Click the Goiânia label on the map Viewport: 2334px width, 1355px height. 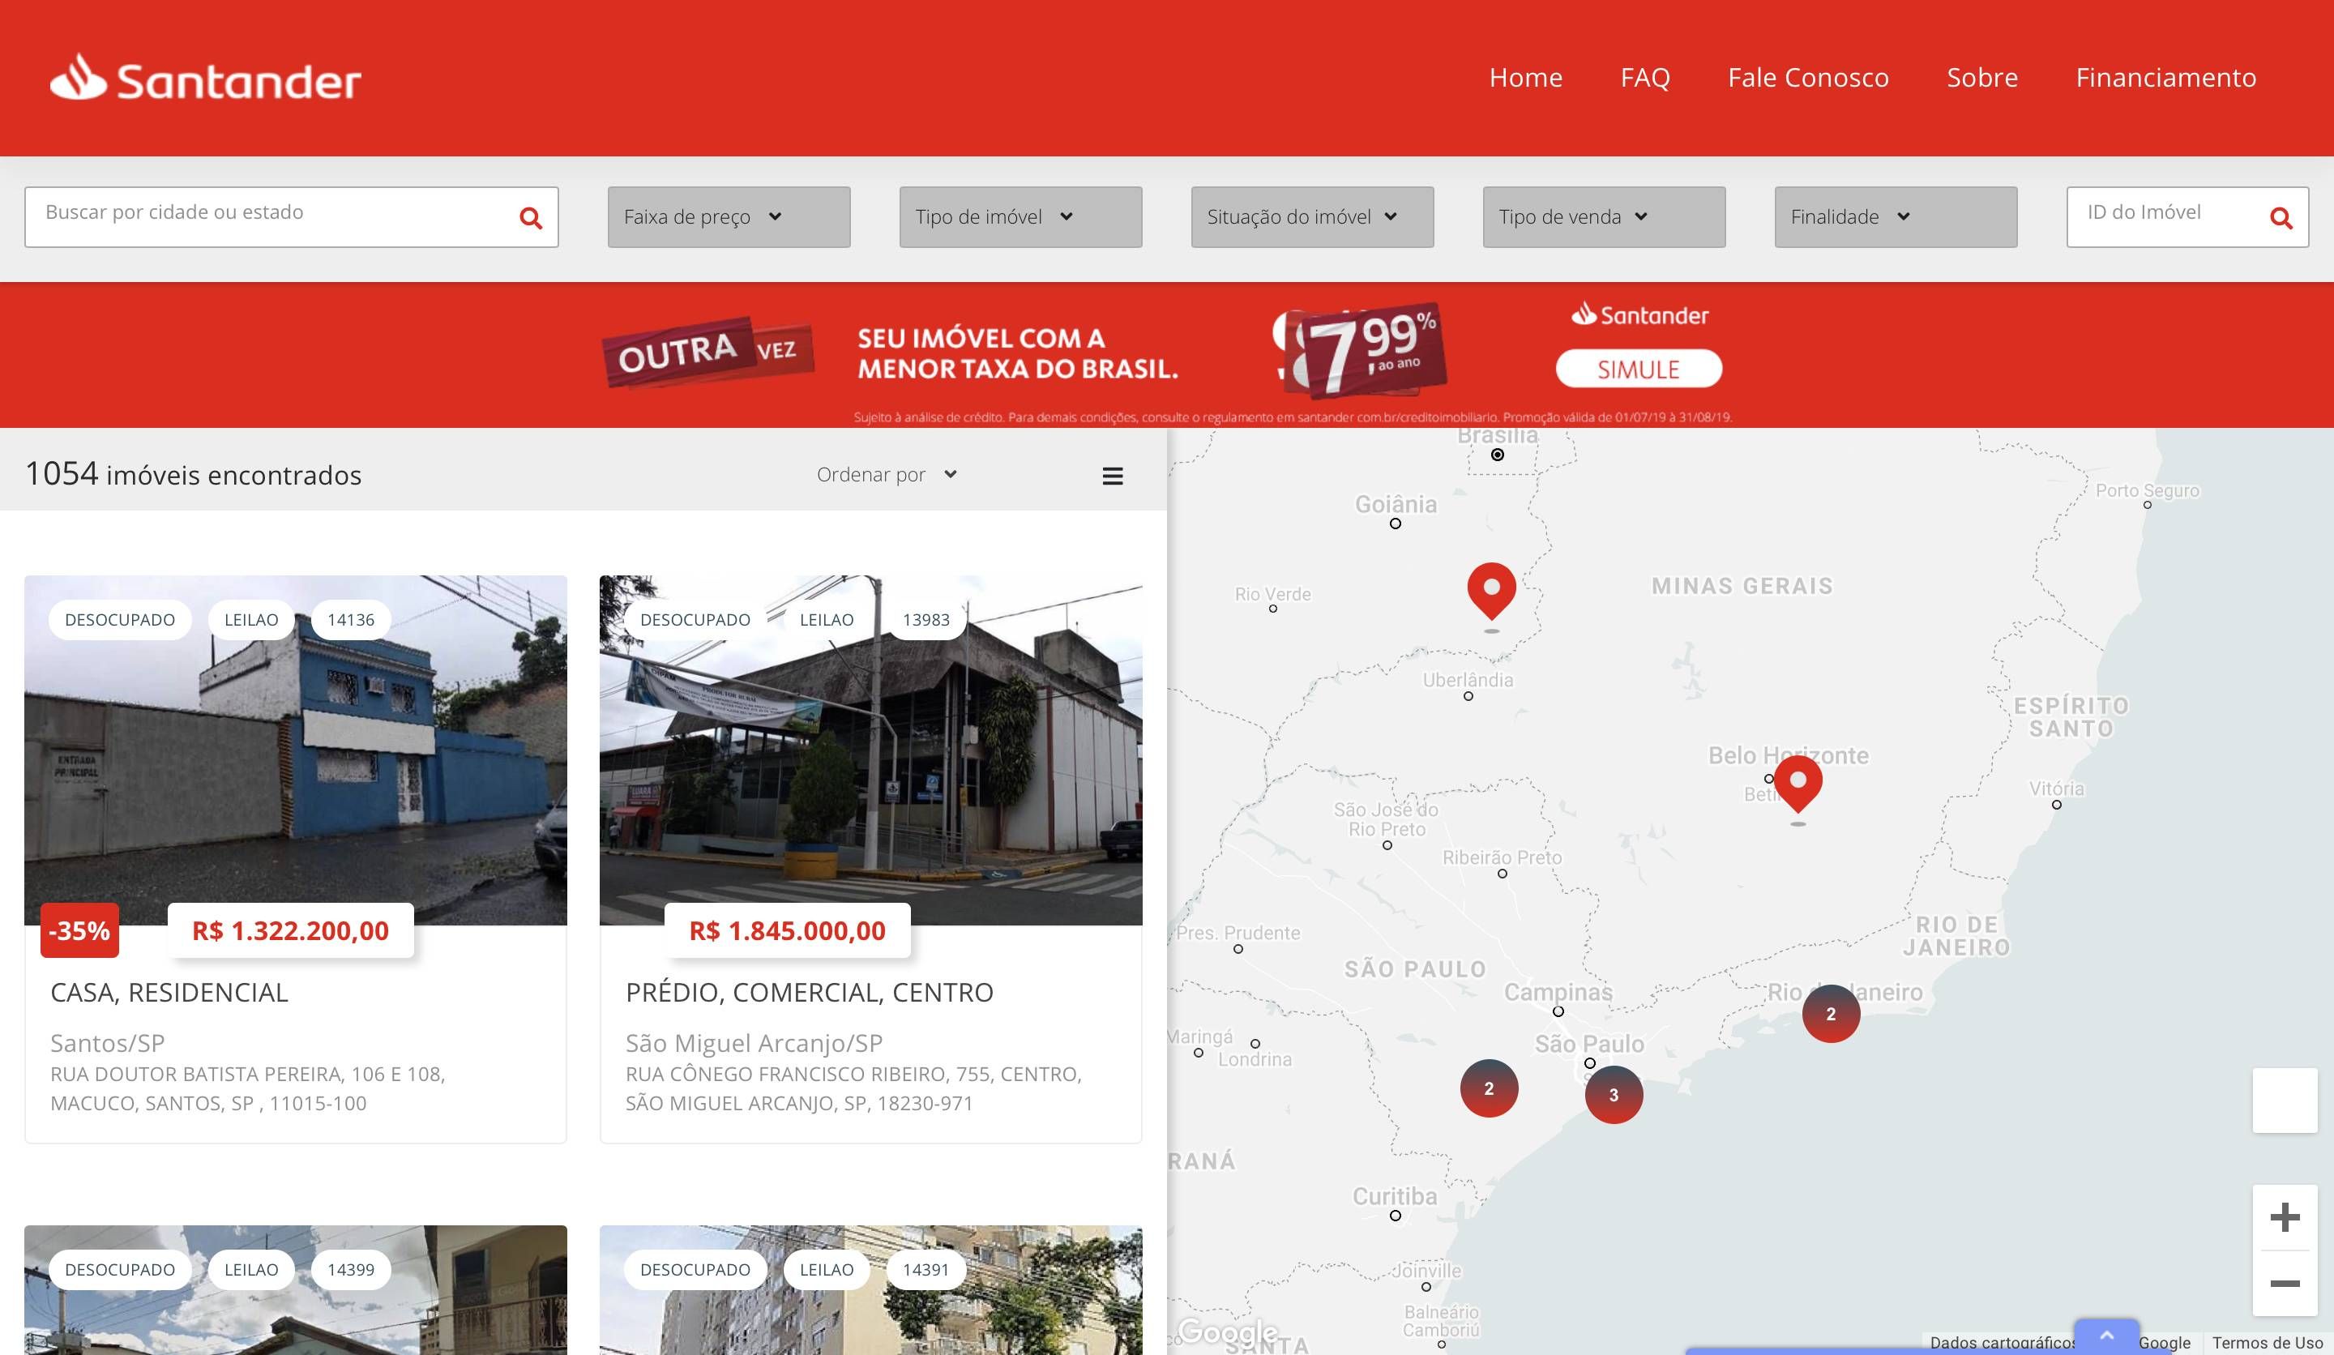(x=1396, y=505)
